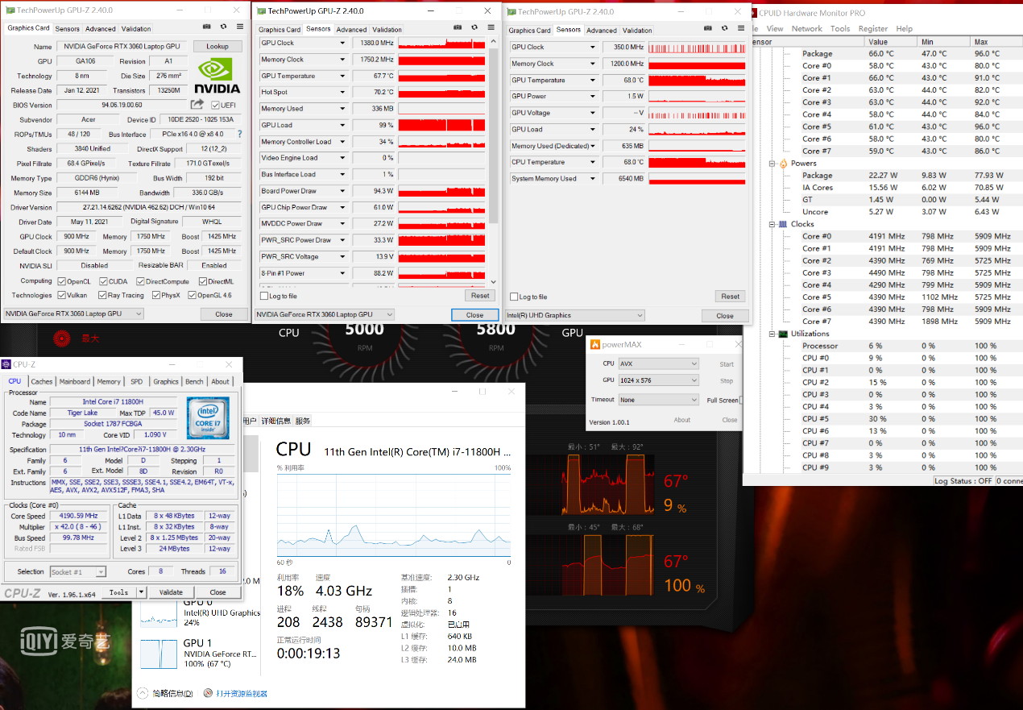Refresh icon in GPU-Z Graphics Card window
Viewport: 1023px width, 710px height.
pyautogui.click(x=224, y=27)
